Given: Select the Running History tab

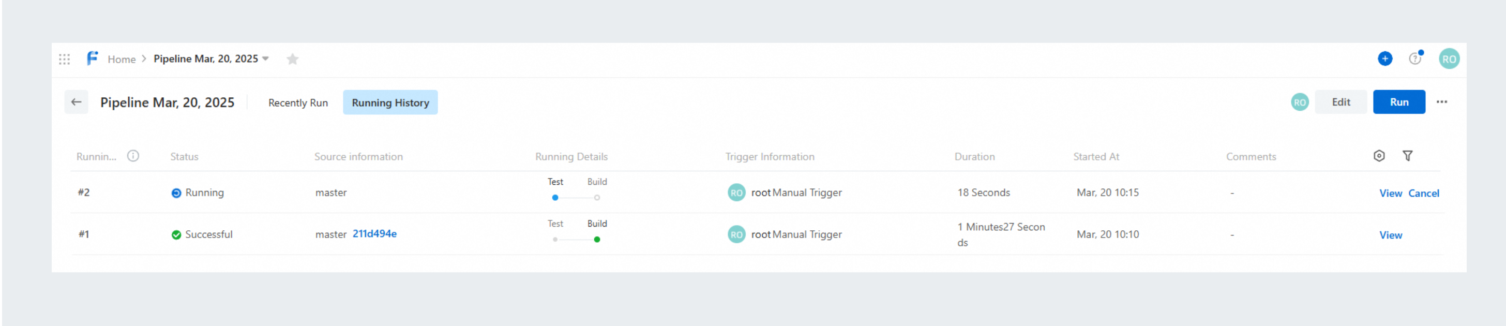Looking at the screenshot, I should point(390,102).
